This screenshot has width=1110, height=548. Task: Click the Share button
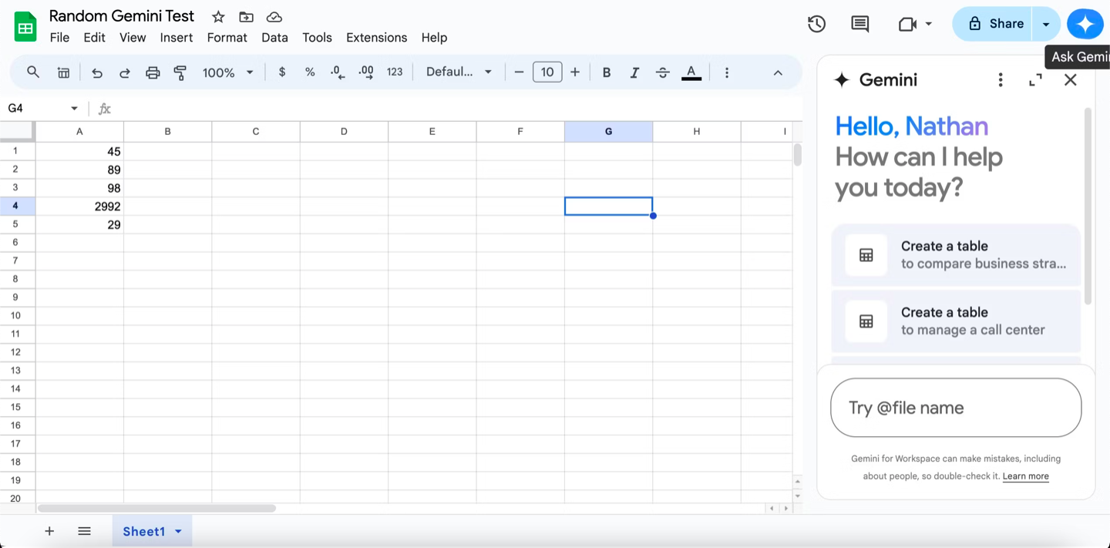tap(995, 24)
